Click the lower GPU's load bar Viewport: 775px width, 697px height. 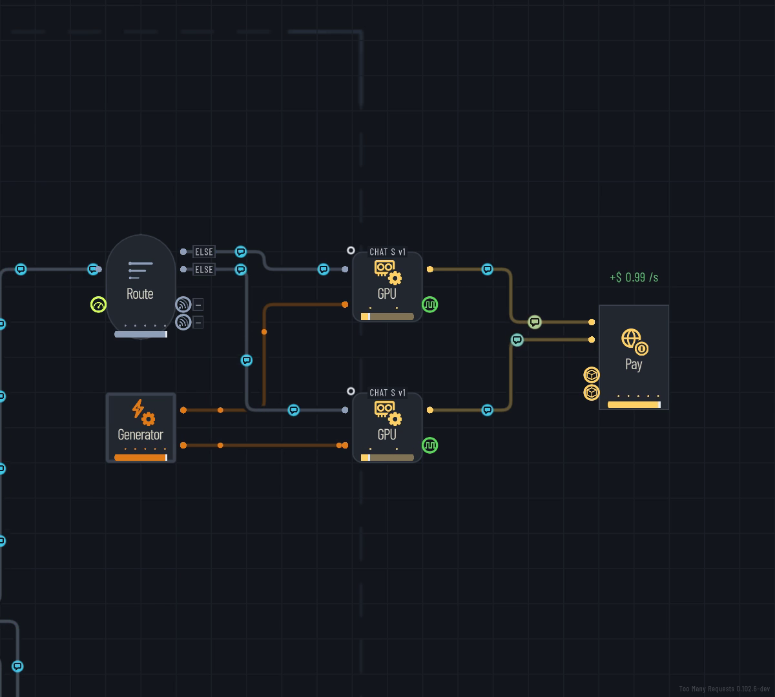point(387,458)
